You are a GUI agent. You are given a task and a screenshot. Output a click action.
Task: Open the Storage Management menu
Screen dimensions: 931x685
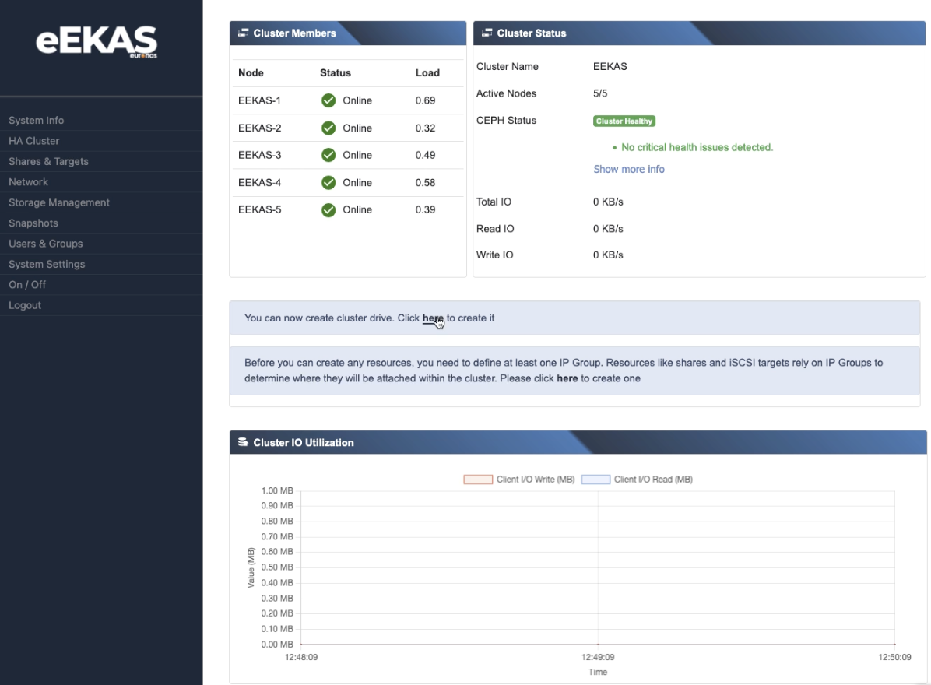pos(59,202)
